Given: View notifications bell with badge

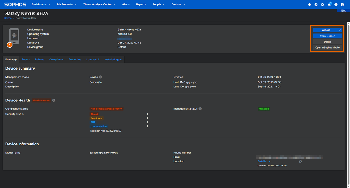Looking at the screenshot, I should click(329, 5).
